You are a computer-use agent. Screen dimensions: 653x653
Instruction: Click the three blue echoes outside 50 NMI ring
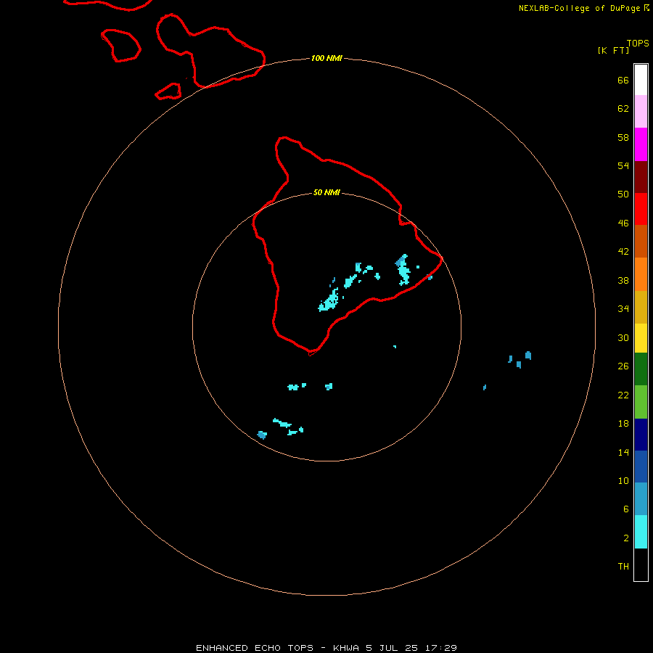pyautogui.click(x=519, y=359)
